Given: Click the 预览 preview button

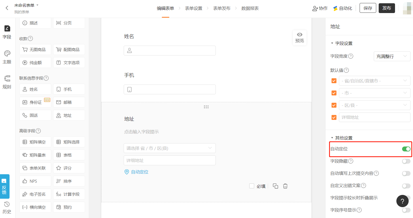Looking at the screenshot, I should tap(300, 38).
